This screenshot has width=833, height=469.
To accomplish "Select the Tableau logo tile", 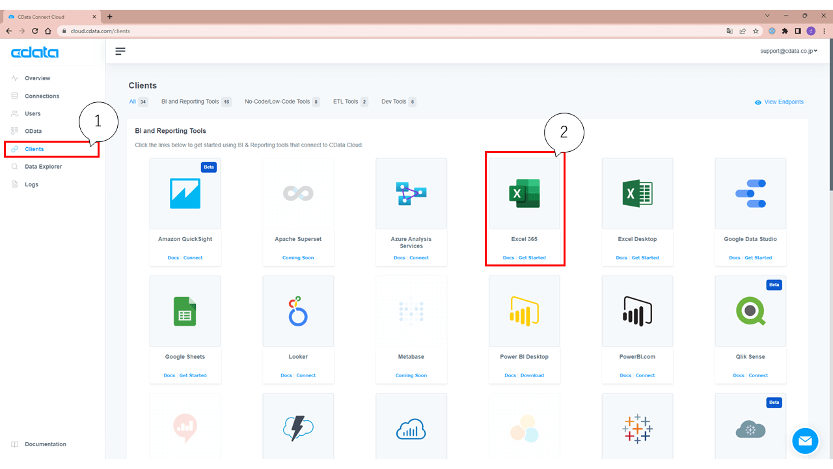I will 638,429.
